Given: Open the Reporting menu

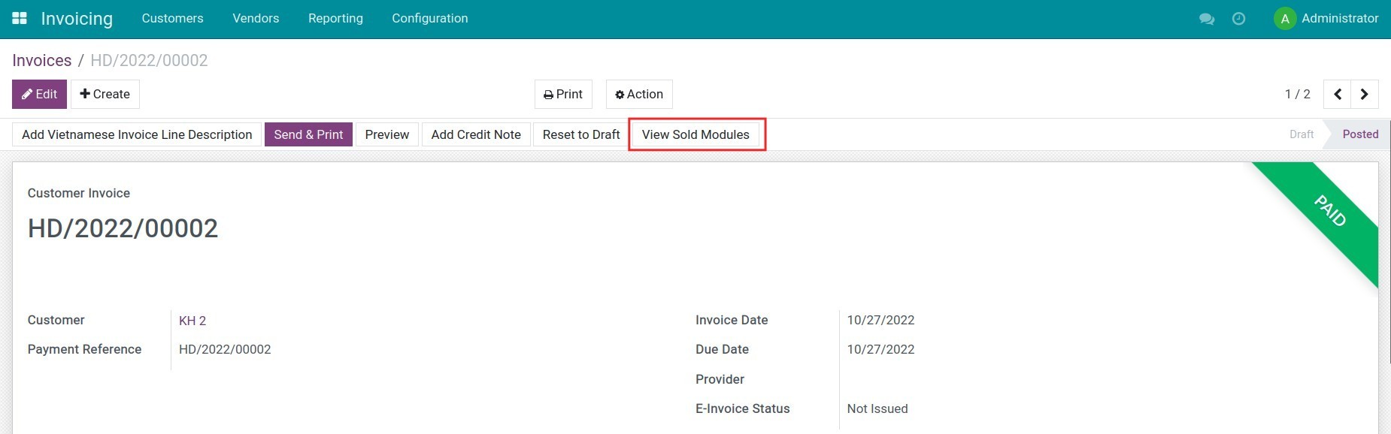Looking at the screenshot, I should (x=335, y=19).
